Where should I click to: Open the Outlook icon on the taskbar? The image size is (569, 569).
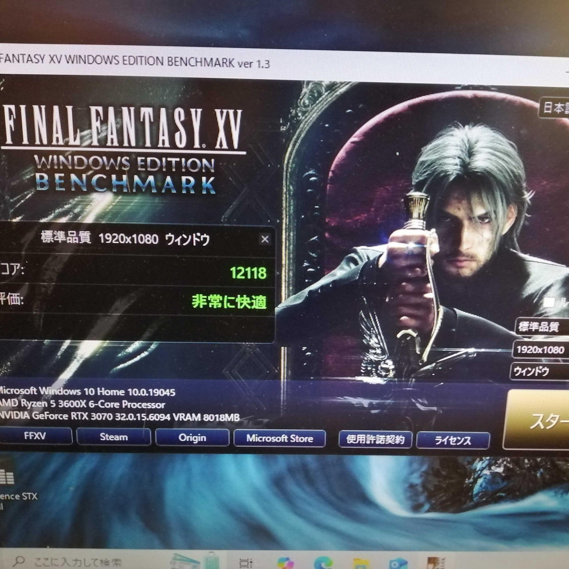tap(398, 564)
